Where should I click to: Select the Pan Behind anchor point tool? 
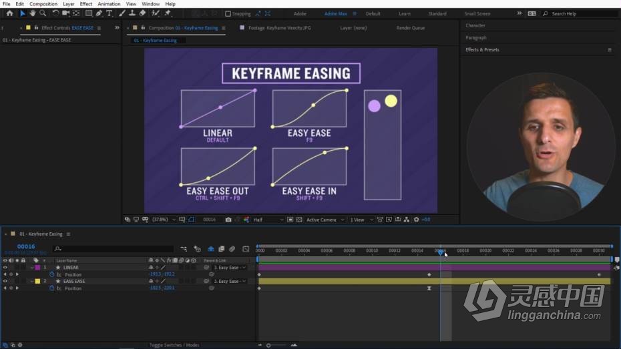[76, 13]
